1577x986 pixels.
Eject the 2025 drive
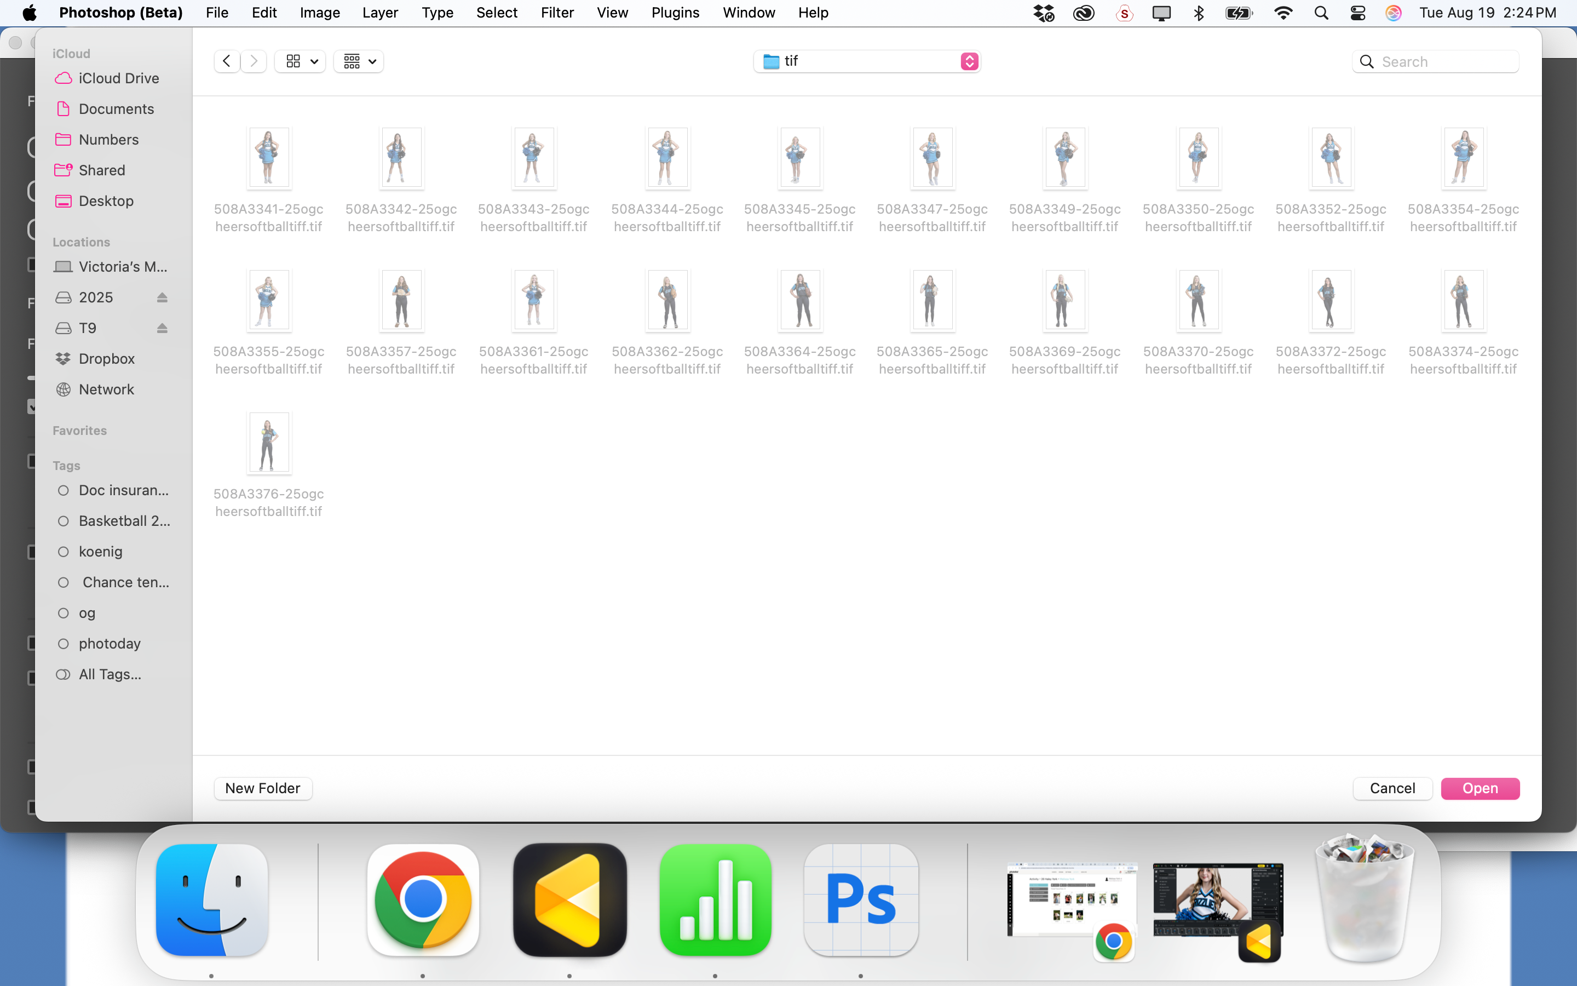point(162,298)
